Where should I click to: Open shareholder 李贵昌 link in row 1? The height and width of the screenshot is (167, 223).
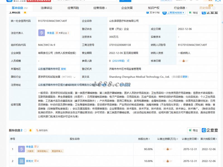(x=30, y=147)
